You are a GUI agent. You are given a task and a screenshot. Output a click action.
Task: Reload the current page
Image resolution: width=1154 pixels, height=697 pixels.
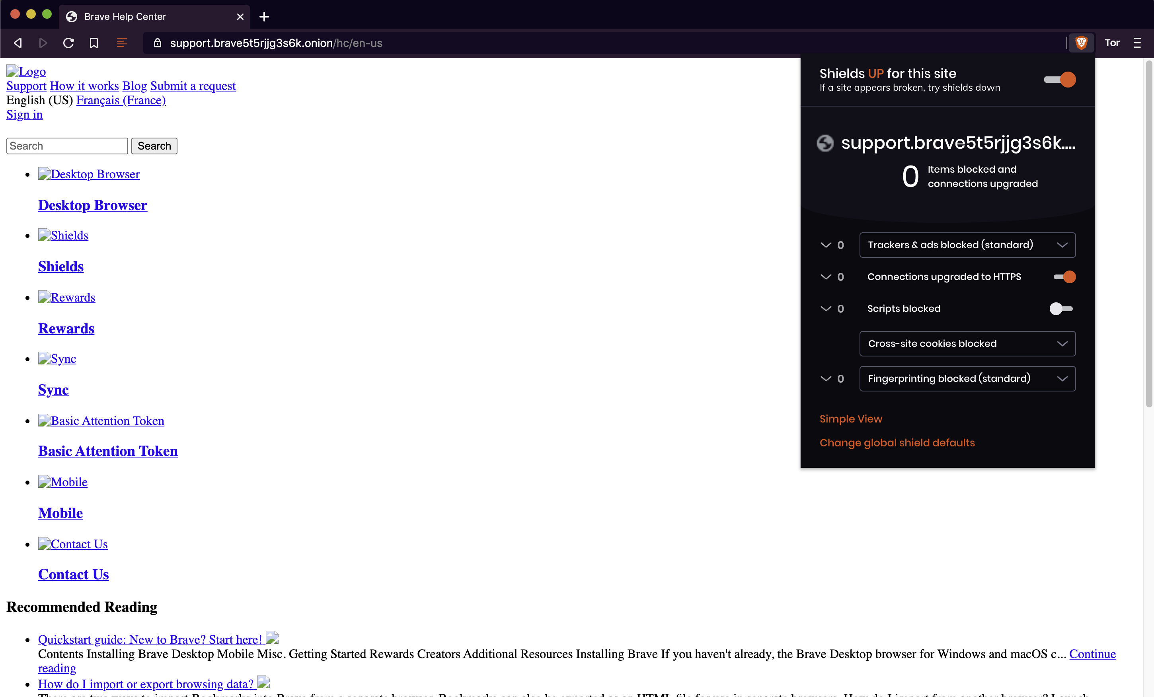pos(68,43)
